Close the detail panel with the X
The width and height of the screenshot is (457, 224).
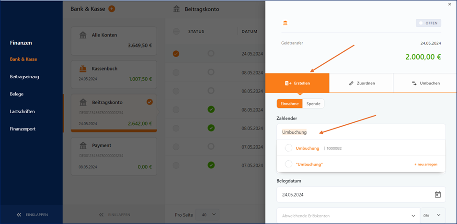click(449, 4)
